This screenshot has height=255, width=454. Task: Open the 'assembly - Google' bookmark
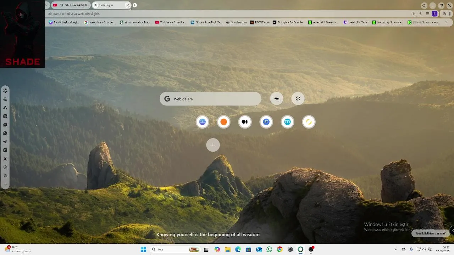[100, 22]
